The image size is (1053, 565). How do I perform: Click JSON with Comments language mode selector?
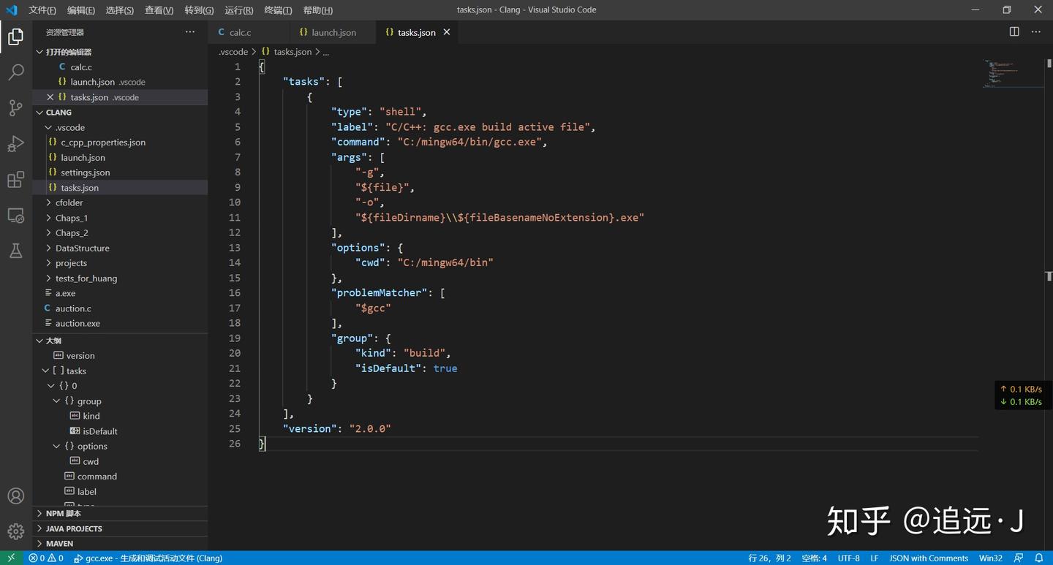click(928, 558)
